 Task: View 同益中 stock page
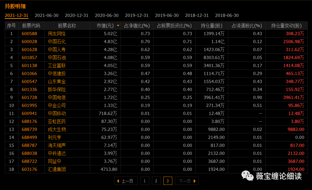[x=55, y=161]
